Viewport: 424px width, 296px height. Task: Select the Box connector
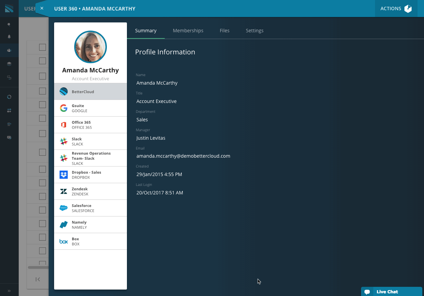click(91, 241)
